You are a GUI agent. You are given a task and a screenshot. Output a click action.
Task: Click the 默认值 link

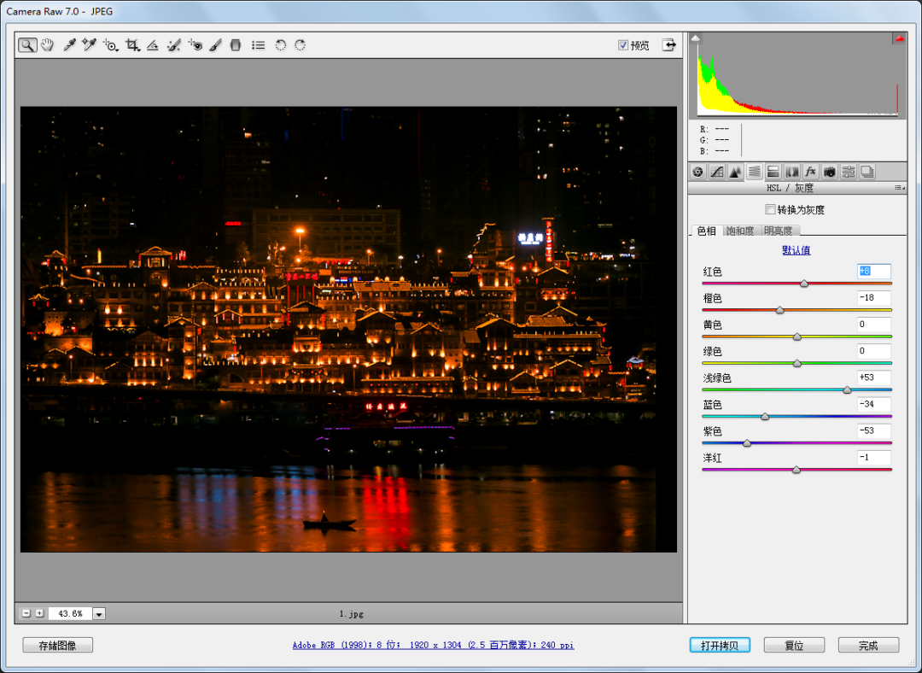(797, 250)
